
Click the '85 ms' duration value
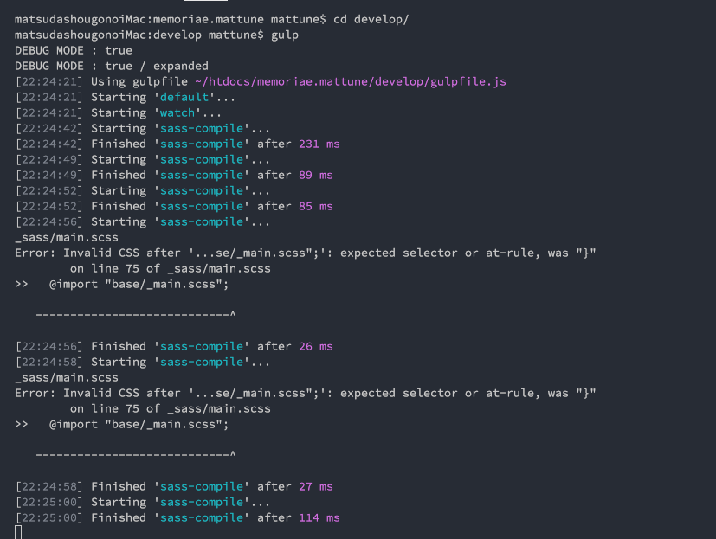coord(315,206)
